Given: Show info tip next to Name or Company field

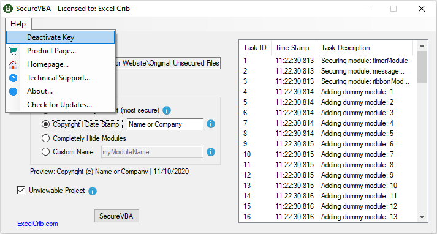Looking at the screenshot, I should coord(211,124).
